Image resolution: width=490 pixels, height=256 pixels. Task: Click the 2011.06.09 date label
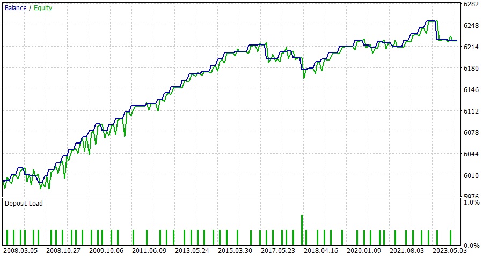coord(149,251)
